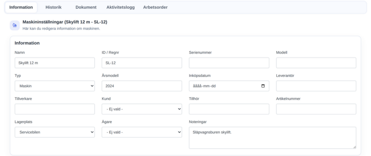371x156 pixels.
Task: Focus the Artikelnummer input field
Action: [316, 109]
